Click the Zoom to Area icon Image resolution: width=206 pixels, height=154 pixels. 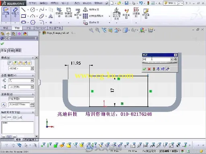coord(97,30)
